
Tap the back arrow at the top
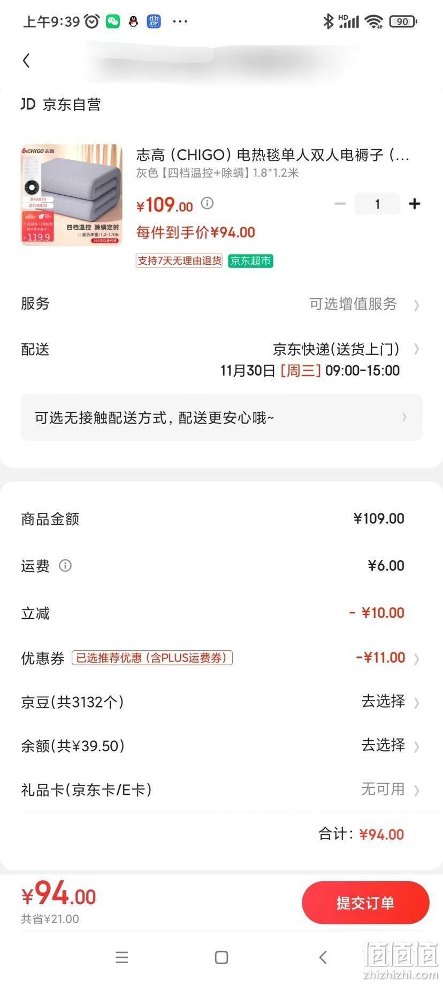(x=26, y=60)
